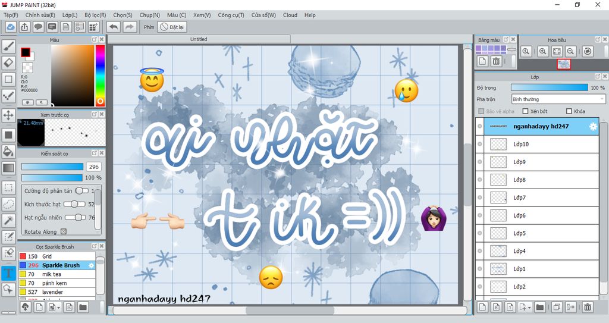This screenshot has height=323, width=609.
Task: Open settings gear of nganhadayy hd247 layer
Action: pyautogui.click(x=593, y=126)
